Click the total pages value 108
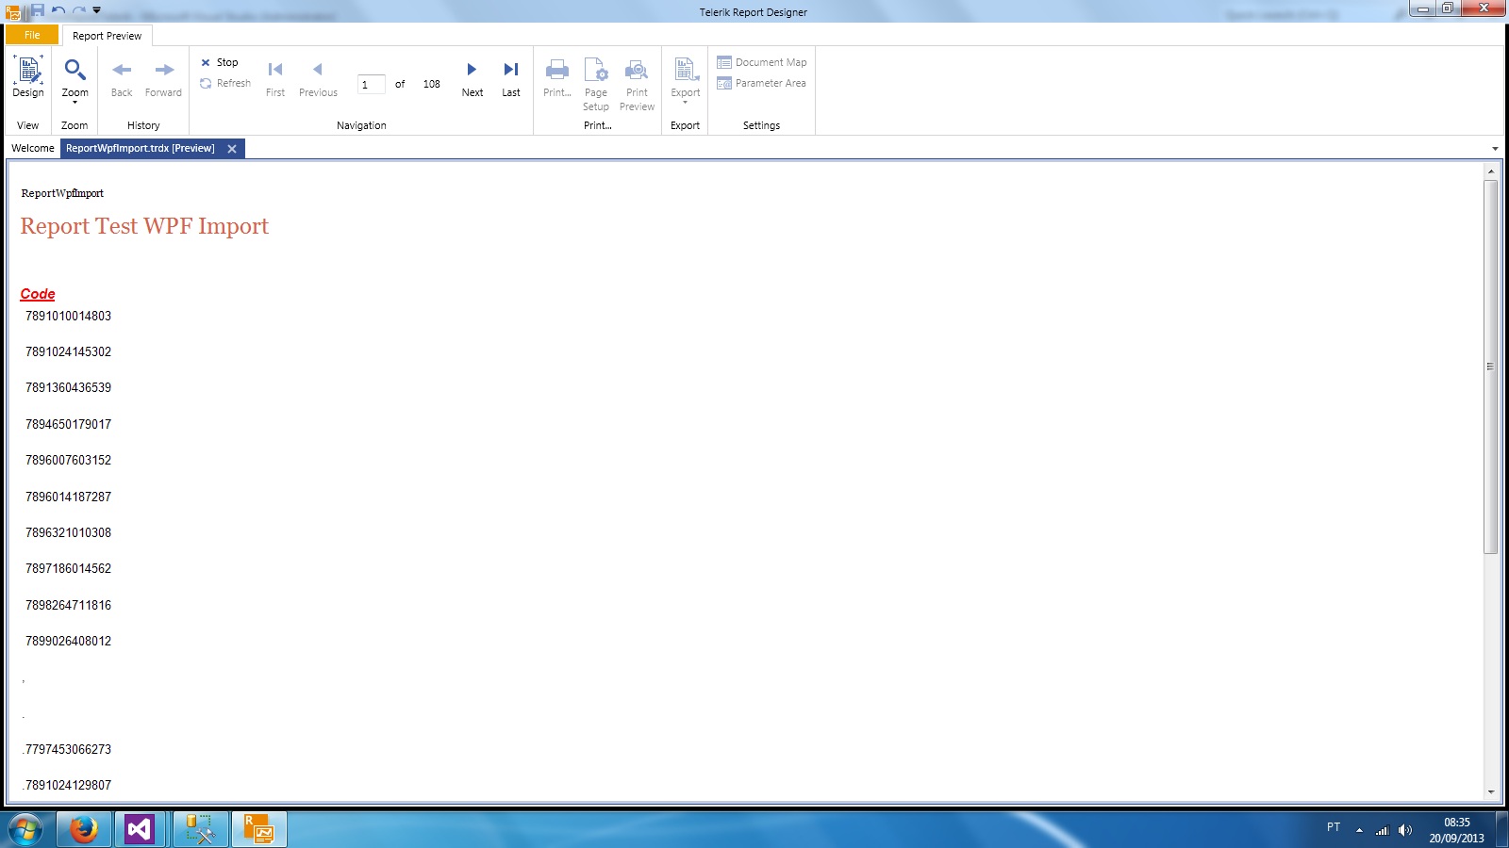Screen dimensions: 1509x848 [x=432, y=84]
